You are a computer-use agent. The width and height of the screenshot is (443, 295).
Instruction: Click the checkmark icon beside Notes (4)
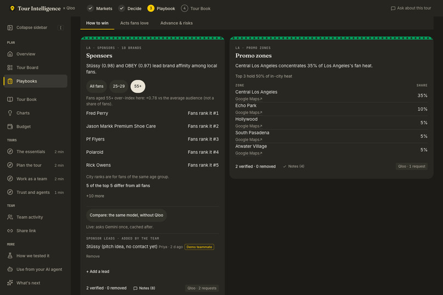pyautogui.click(x=285, y=166)
